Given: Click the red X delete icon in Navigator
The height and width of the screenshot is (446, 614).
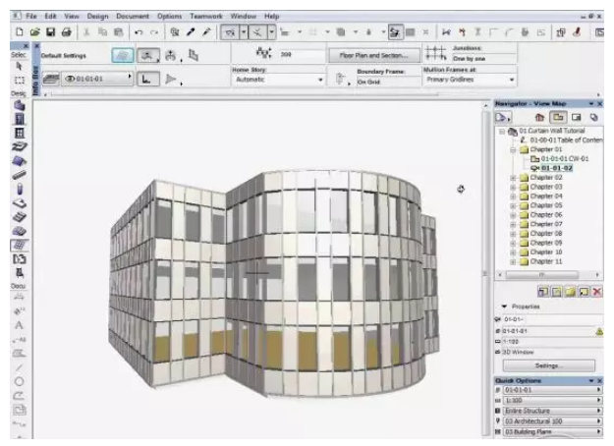Looking at the screenshot, I should click(x=596, y=292).
